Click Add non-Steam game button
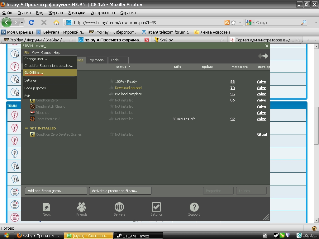 (x=56, y=191)
